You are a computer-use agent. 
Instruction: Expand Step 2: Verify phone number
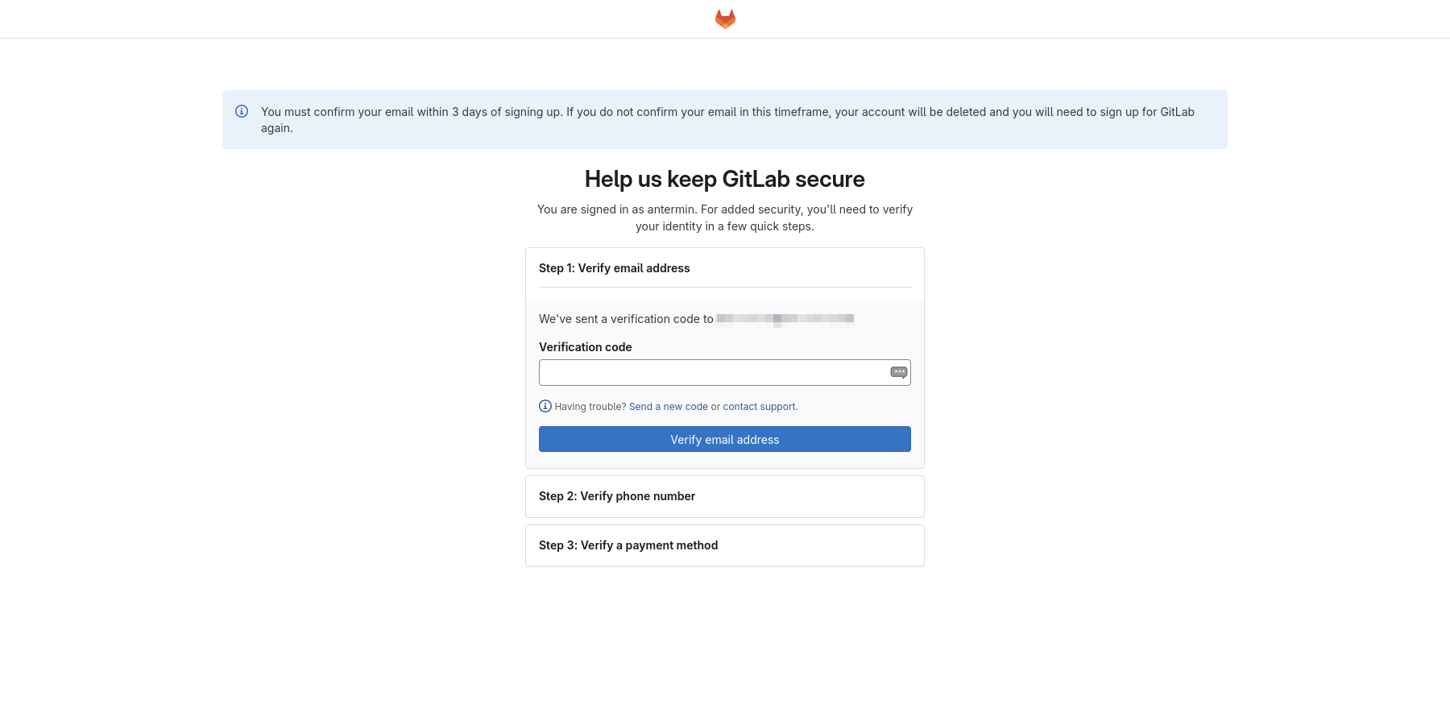point(617,496)
